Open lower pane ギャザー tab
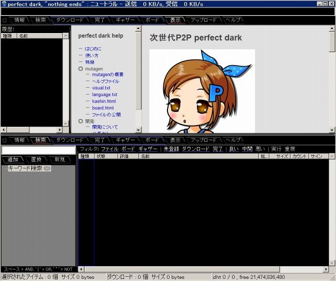The width and height of the screenshot is (336, 281). click(x=125, y=140)
